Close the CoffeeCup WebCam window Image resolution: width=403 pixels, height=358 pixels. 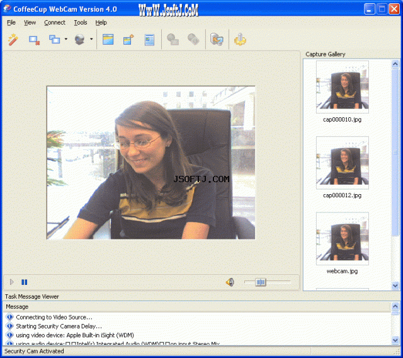394,9
